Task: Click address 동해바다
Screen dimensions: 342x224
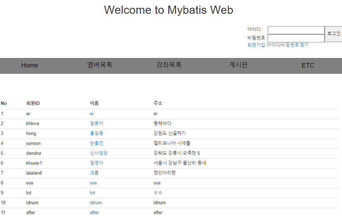Action: pos(162,123)
